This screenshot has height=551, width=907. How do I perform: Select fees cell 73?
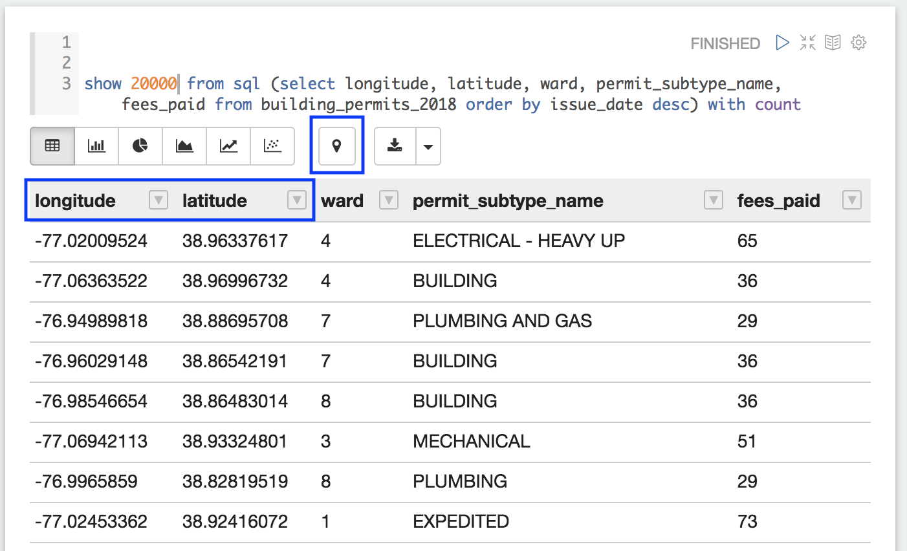(747, 522)
